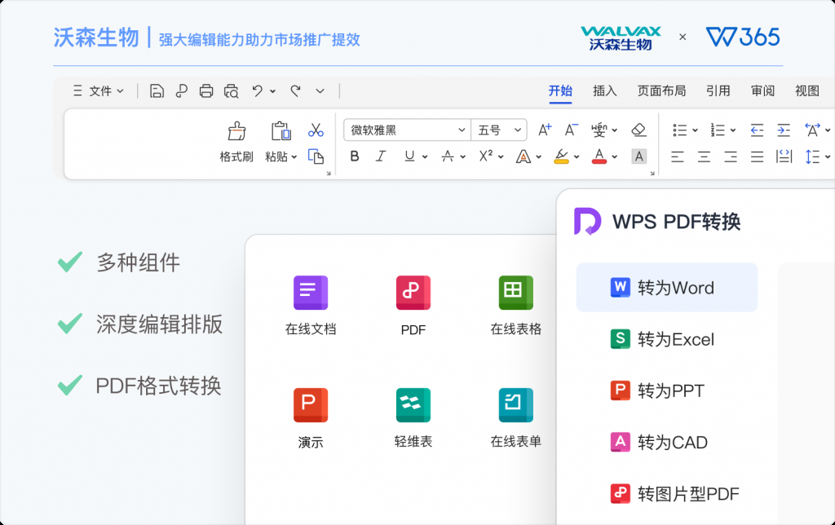Click the Save icon in the quick toolbar
The image size is (835, 525).
pyautogui.click(x=157, y=91)
